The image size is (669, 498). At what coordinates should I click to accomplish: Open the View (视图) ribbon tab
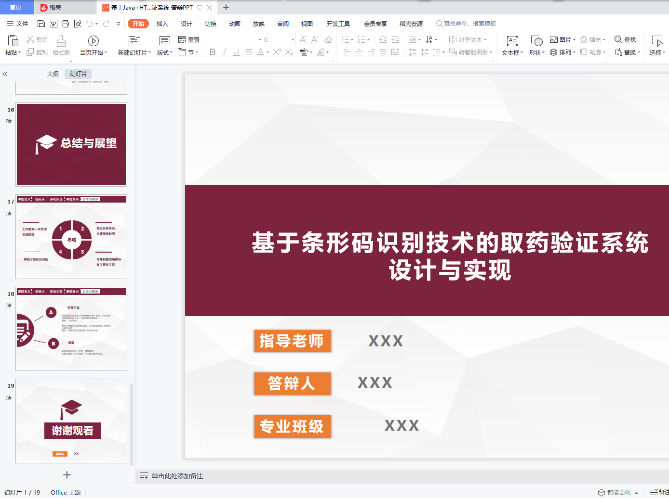[x=307, y=24]
